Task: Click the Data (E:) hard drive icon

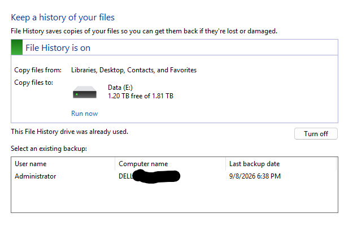Action: coord(85,92)
